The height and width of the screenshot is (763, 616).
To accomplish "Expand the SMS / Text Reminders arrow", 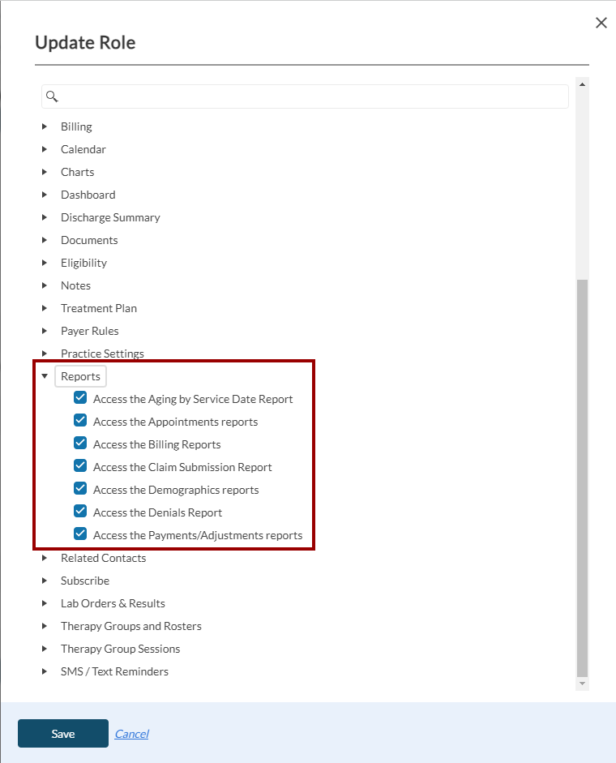I will 45,671.
